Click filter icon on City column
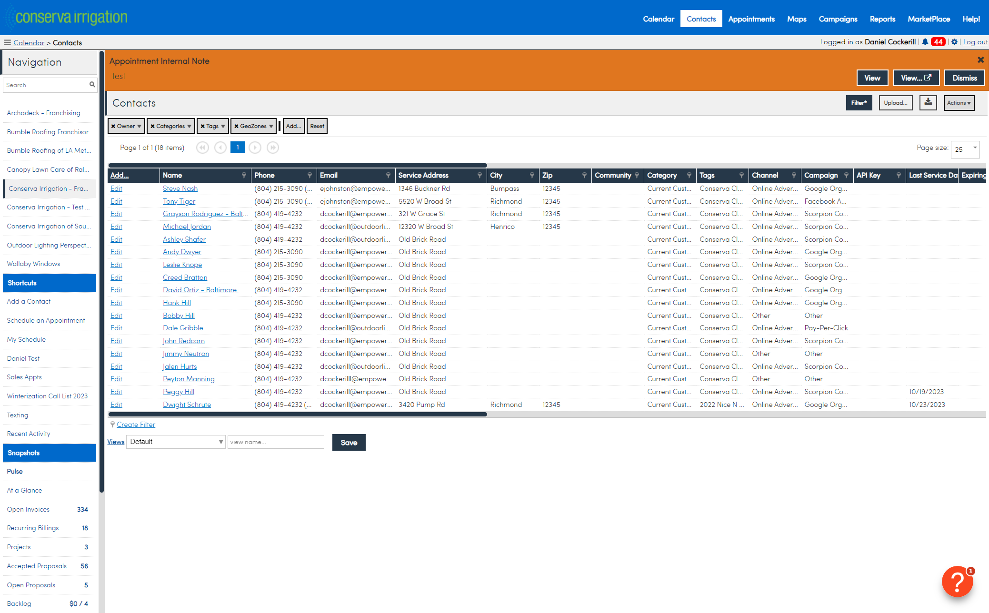 pyautogui.click(x=532, y=175)
